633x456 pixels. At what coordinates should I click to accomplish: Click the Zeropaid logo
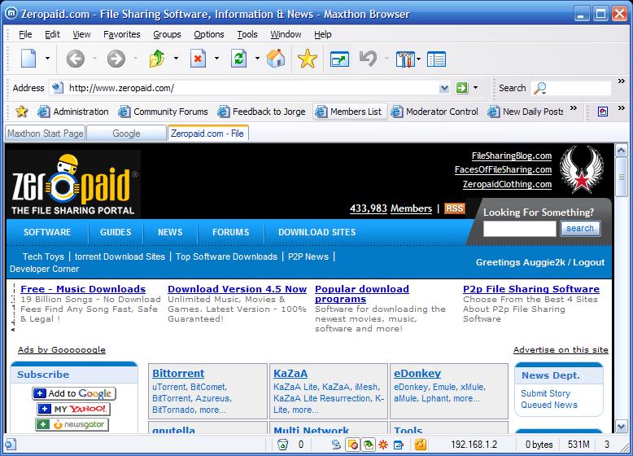(73, 184)
